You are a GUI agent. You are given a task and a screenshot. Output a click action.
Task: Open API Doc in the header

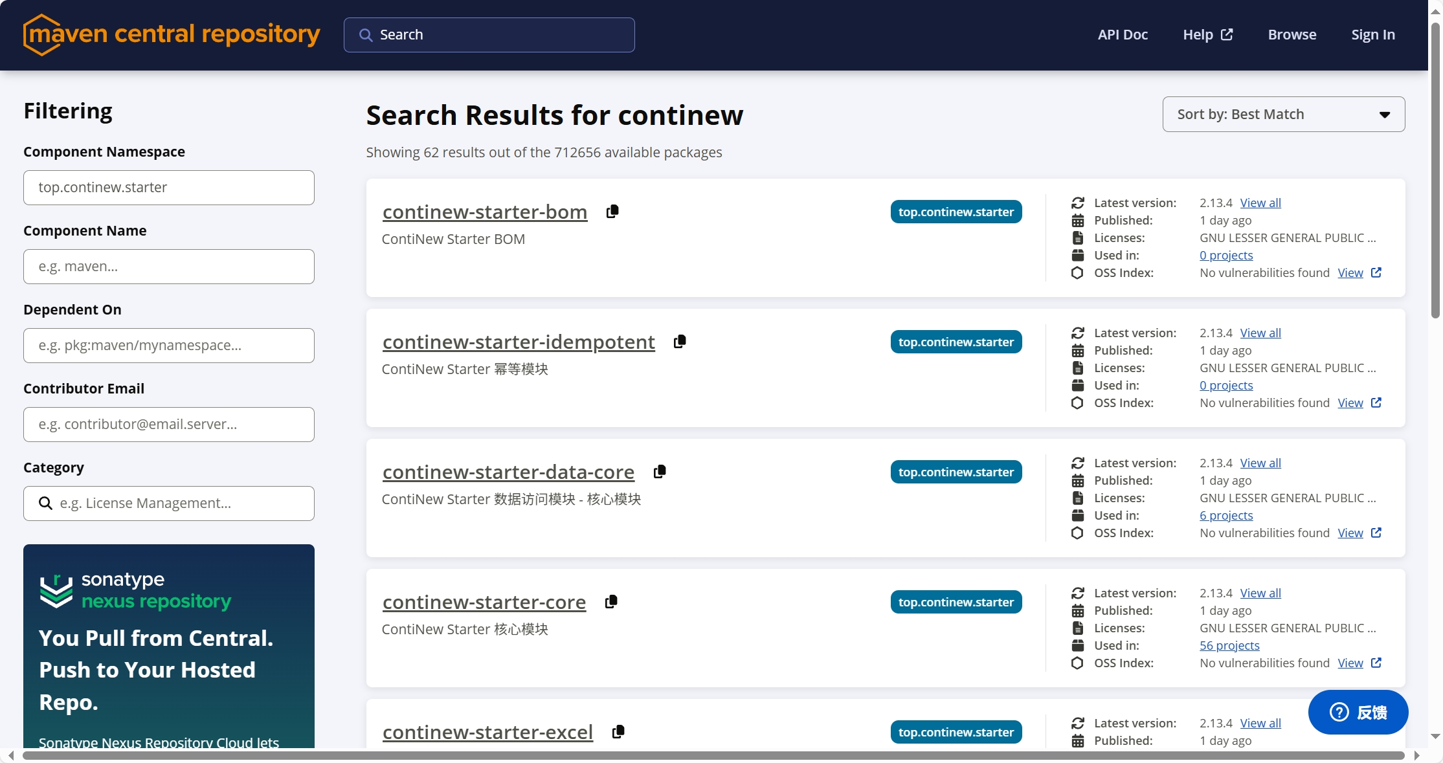[1123, 34]
